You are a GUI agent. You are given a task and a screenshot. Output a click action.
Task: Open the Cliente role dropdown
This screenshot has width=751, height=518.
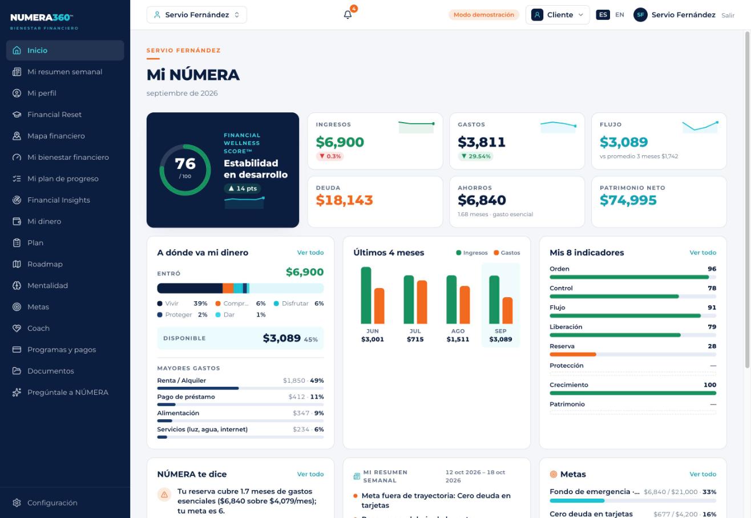coord(557,15)
